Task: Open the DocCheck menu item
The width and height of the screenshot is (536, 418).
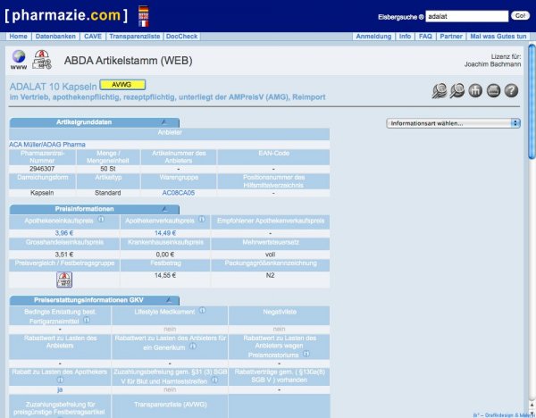Action: click(x=181, y=37)
